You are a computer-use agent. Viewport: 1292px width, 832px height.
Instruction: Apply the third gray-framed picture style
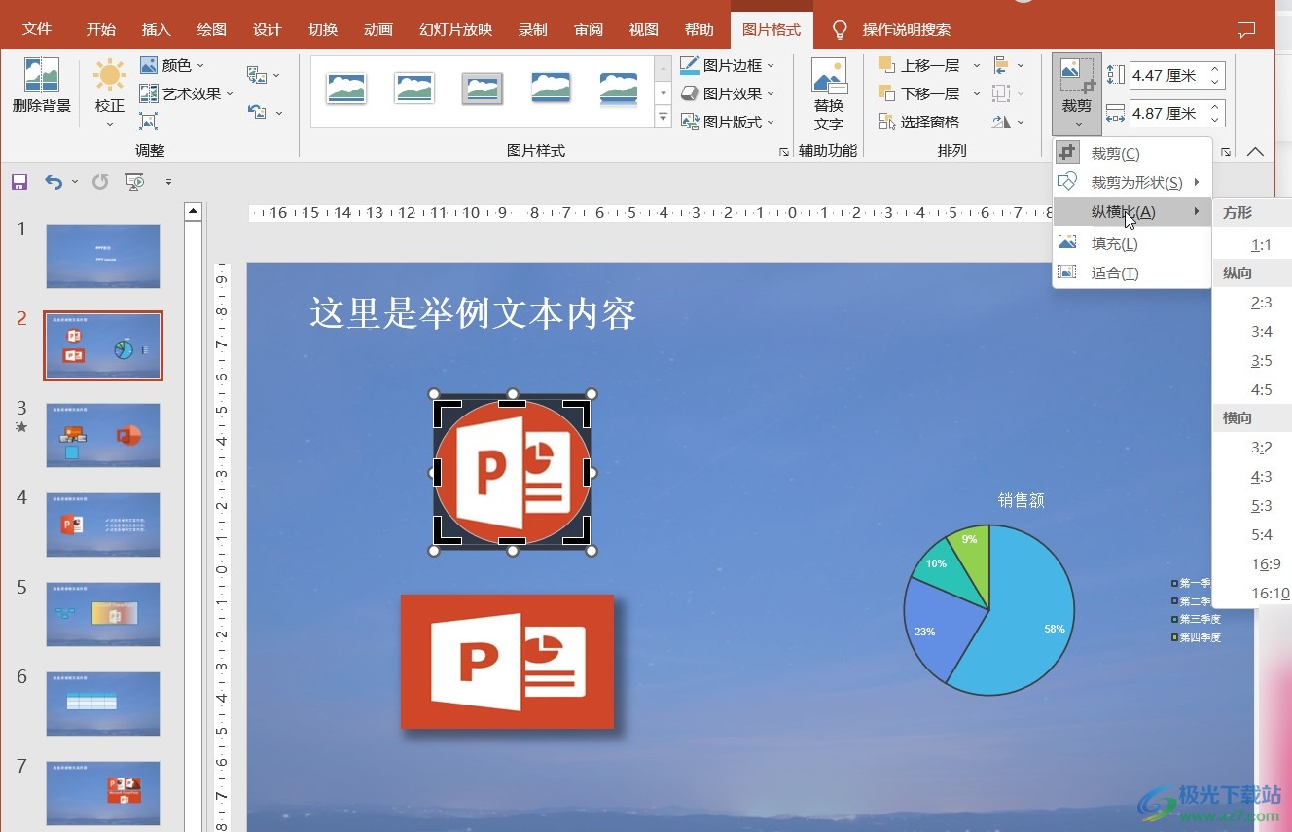pyautogui.click(x=483, y=88)
